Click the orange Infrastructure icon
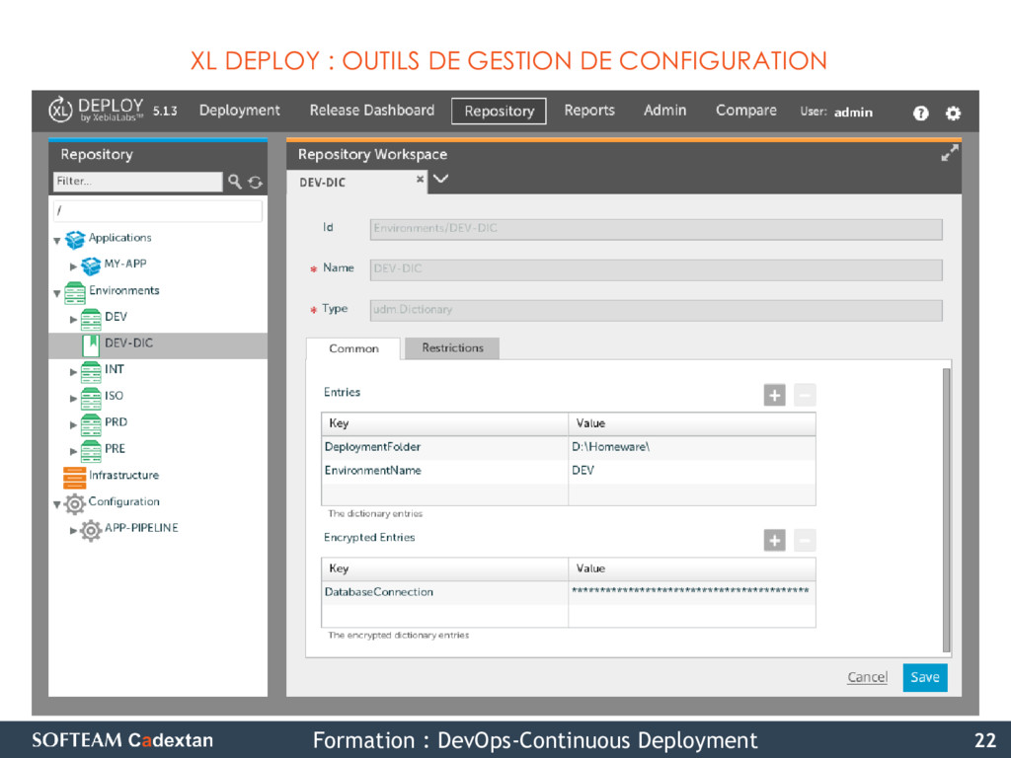1011x758 pixels. click(x=75, y=478)
